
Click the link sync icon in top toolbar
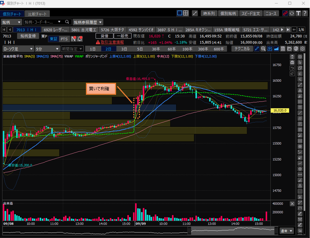(285, 13)
